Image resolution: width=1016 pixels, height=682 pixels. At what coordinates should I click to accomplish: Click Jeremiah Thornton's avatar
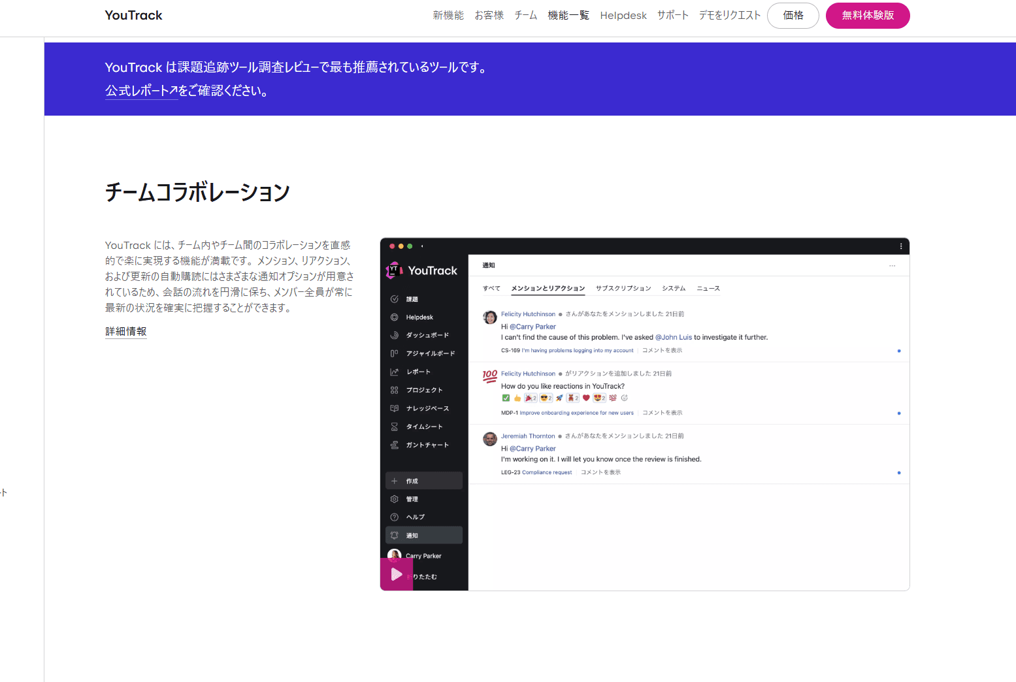pyautogui.click(x=490, y=439)
